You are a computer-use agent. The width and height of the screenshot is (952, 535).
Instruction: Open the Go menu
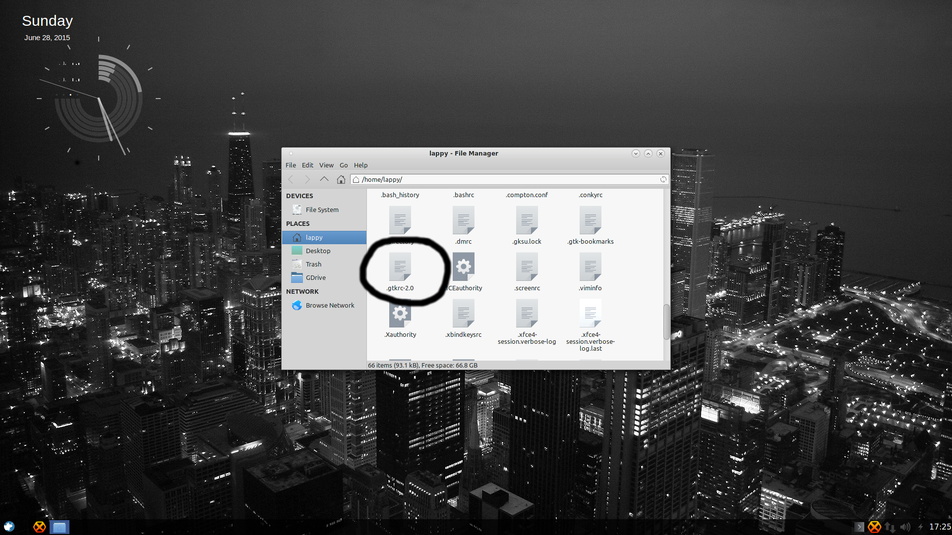tap(344, 165)
